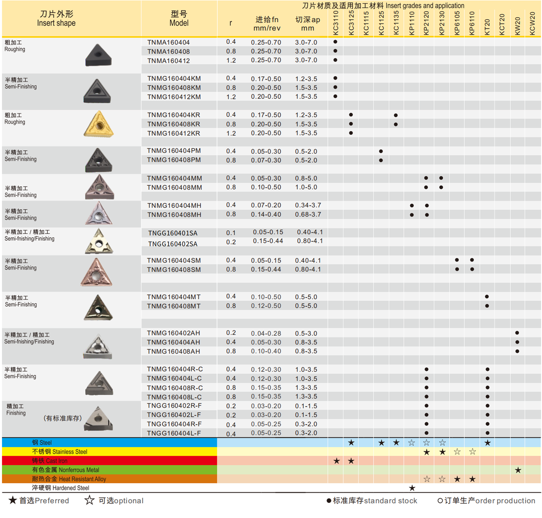
Task: Click the yellow Stainless Steel row label
Action: [x=60, y=452]
